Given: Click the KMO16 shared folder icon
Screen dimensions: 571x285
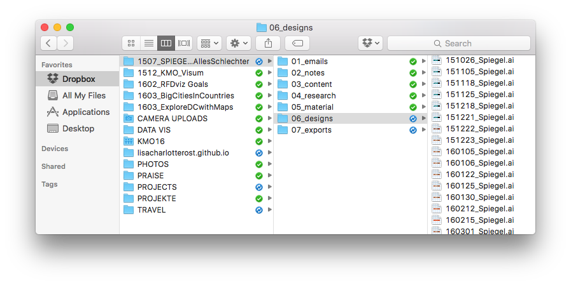Looking at the screenshot, I should click(129, 141).
